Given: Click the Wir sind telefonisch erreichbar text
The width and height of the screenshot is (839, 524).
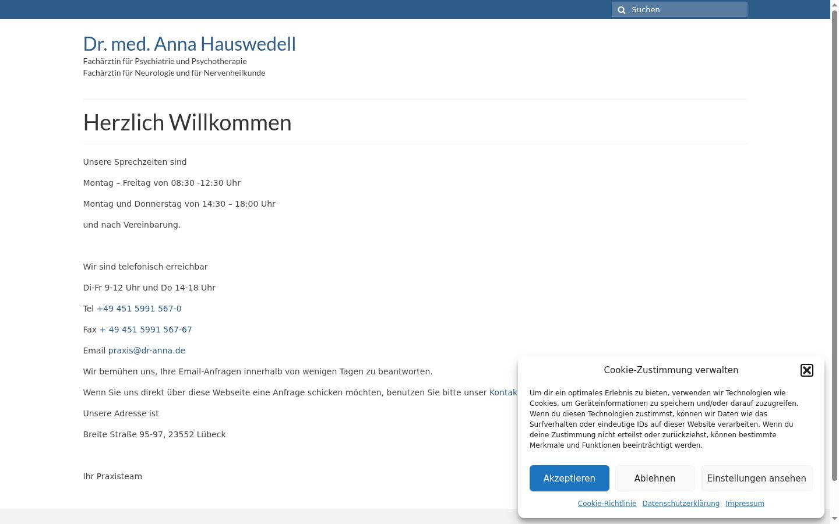Looking at the screenshot, I should click(146, 267).
